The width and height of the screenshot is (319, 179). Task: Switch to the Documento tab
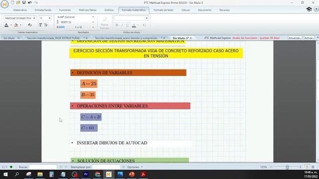(204, 10)
